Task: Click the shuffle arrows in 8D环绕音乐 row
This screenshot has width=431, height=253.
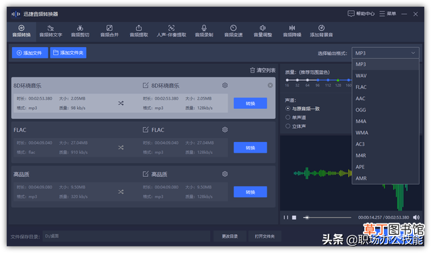Action: point(121,104)
